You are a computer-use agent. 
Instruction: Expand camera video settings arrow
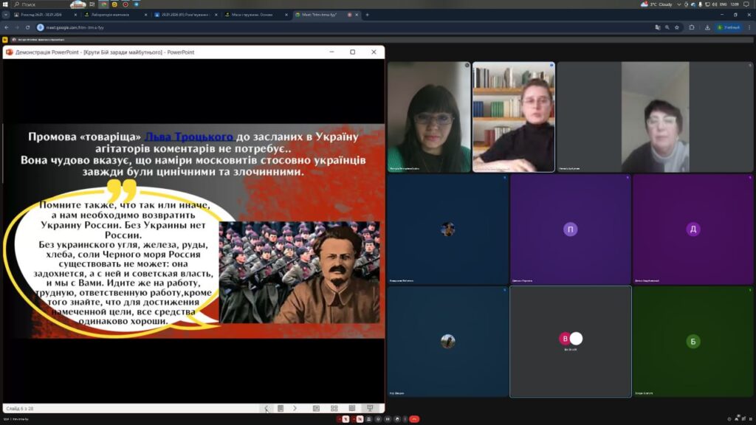[x=354, y=419]
